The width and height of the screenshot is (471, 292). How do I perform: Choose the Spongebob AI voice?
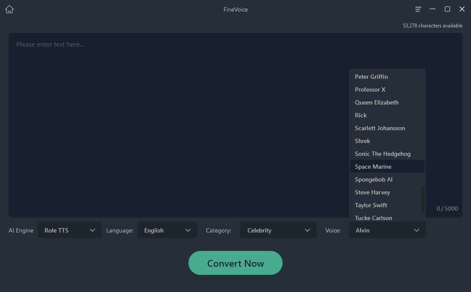click(x=387, y=179)
